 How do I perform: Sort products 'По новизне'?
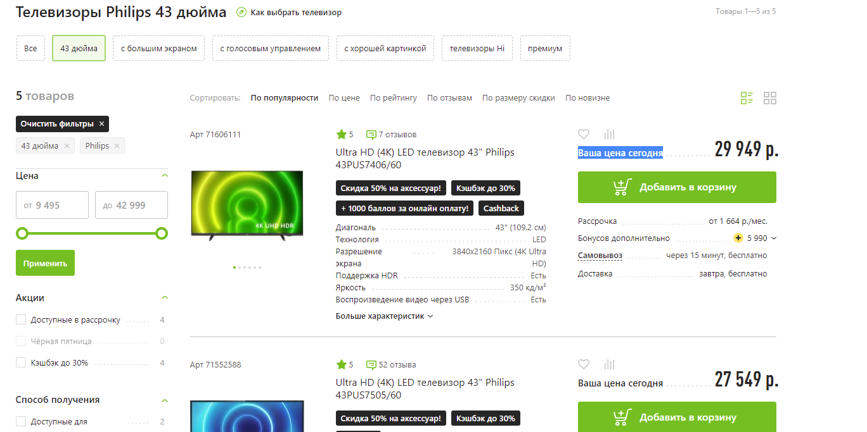tap(588, 98)
